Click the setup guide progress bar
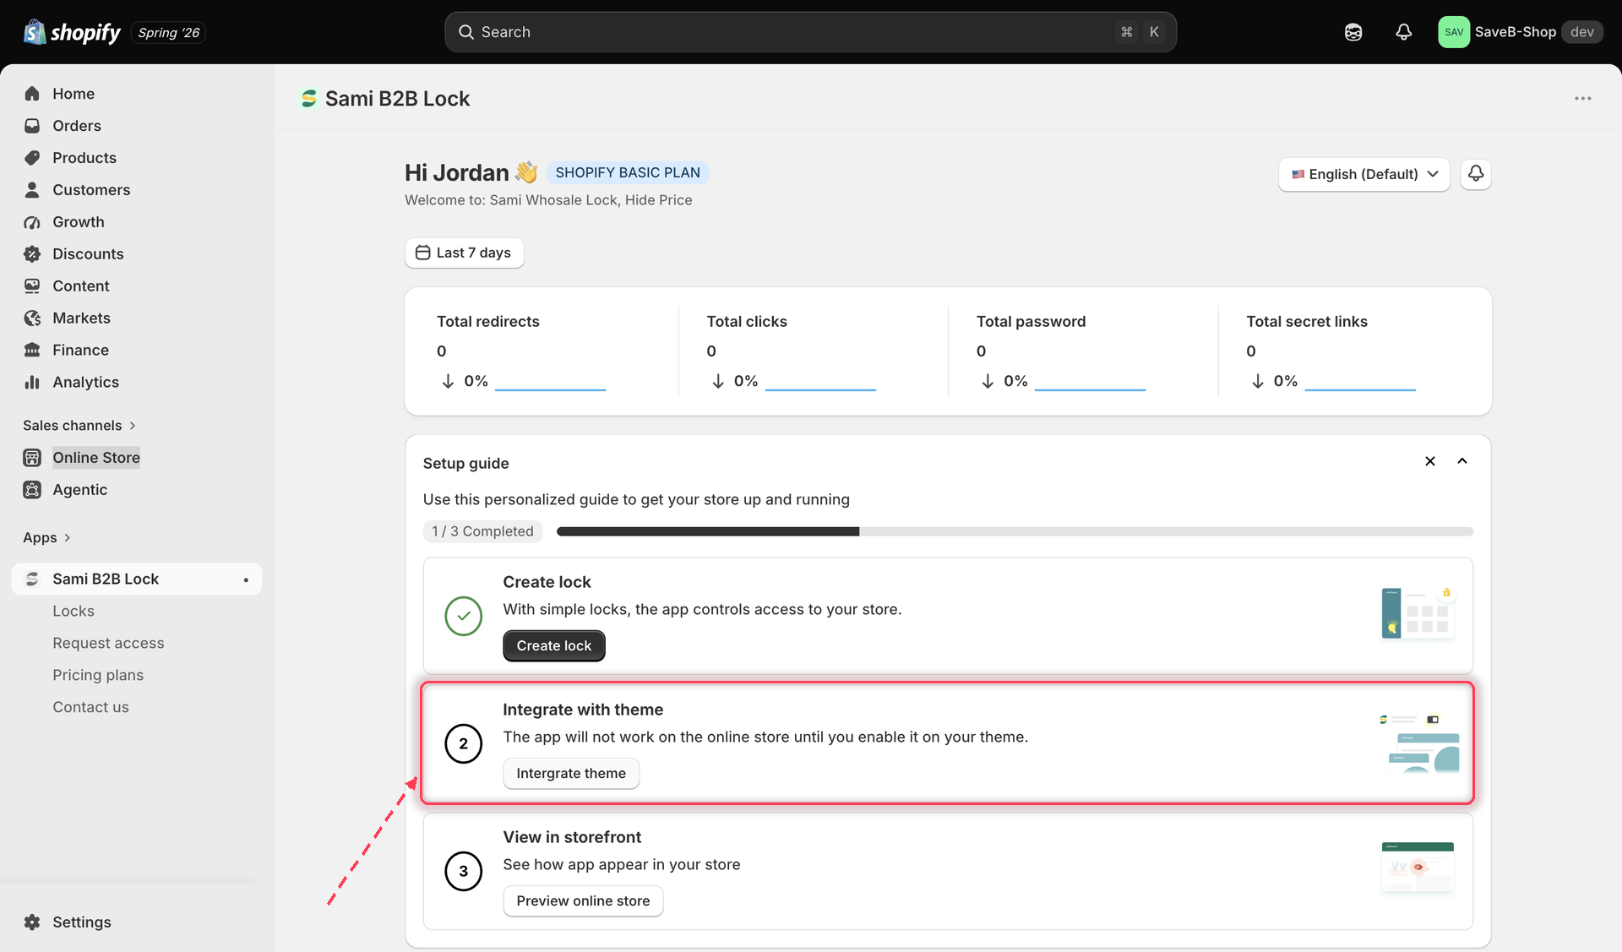The height and width of the screenshot is (952, 1622). click(x=1015, y=531)
